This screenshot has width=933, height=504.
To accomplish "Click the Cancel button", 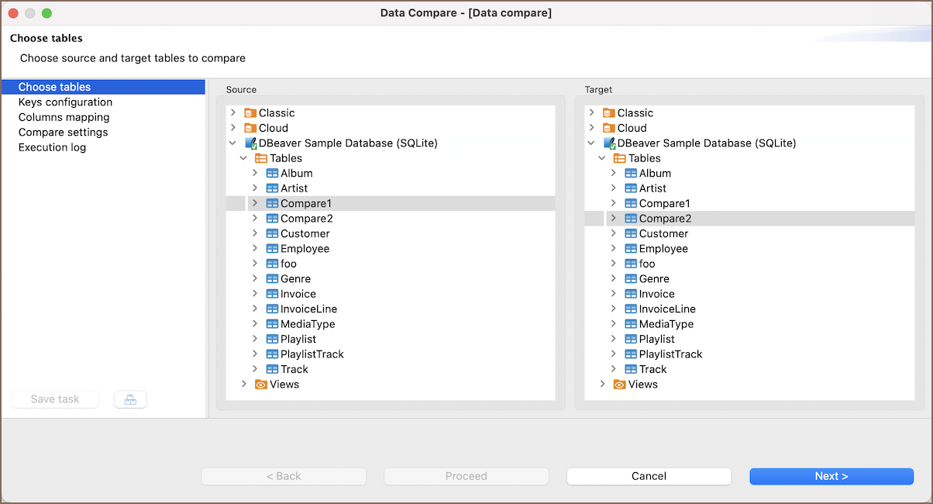I will [649, 476].
